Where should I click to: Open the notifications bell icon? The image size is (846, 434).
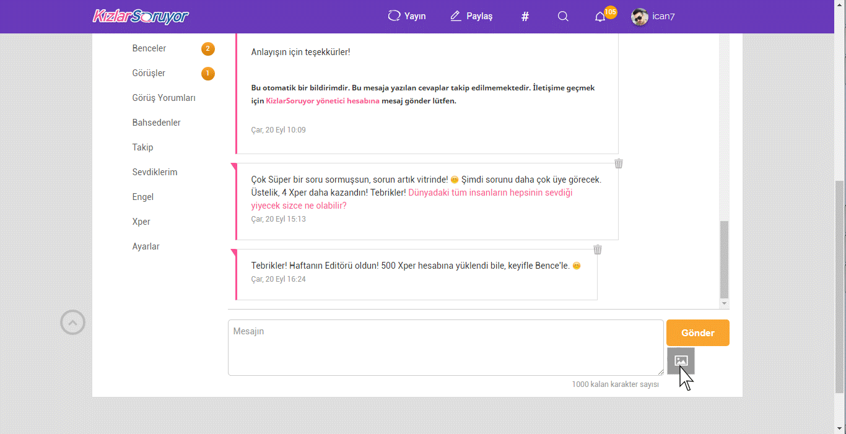pos(600,17)
